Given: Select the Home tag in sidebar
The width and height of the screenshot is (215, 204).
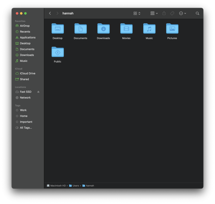Looking at the screenshot, I should pos(24,116).
